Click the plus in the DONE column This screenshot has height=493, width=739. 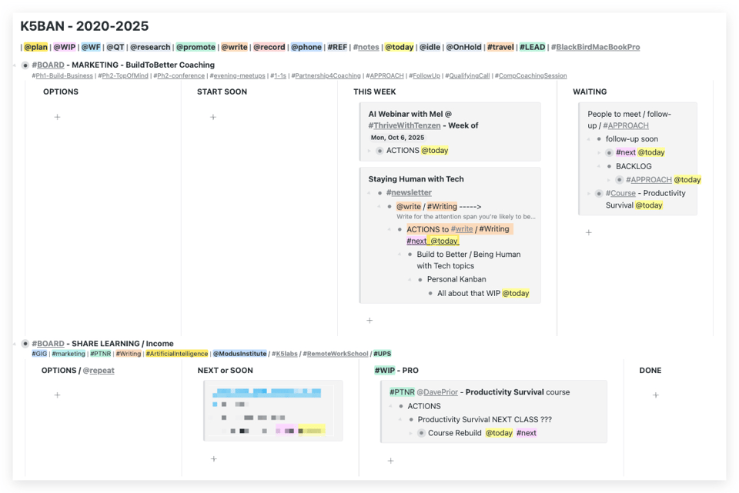pyautogui.click(x=656, y=395)
